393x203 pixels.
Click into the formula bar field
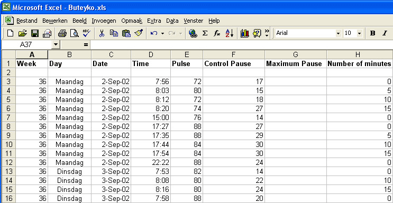coord(242,45)
